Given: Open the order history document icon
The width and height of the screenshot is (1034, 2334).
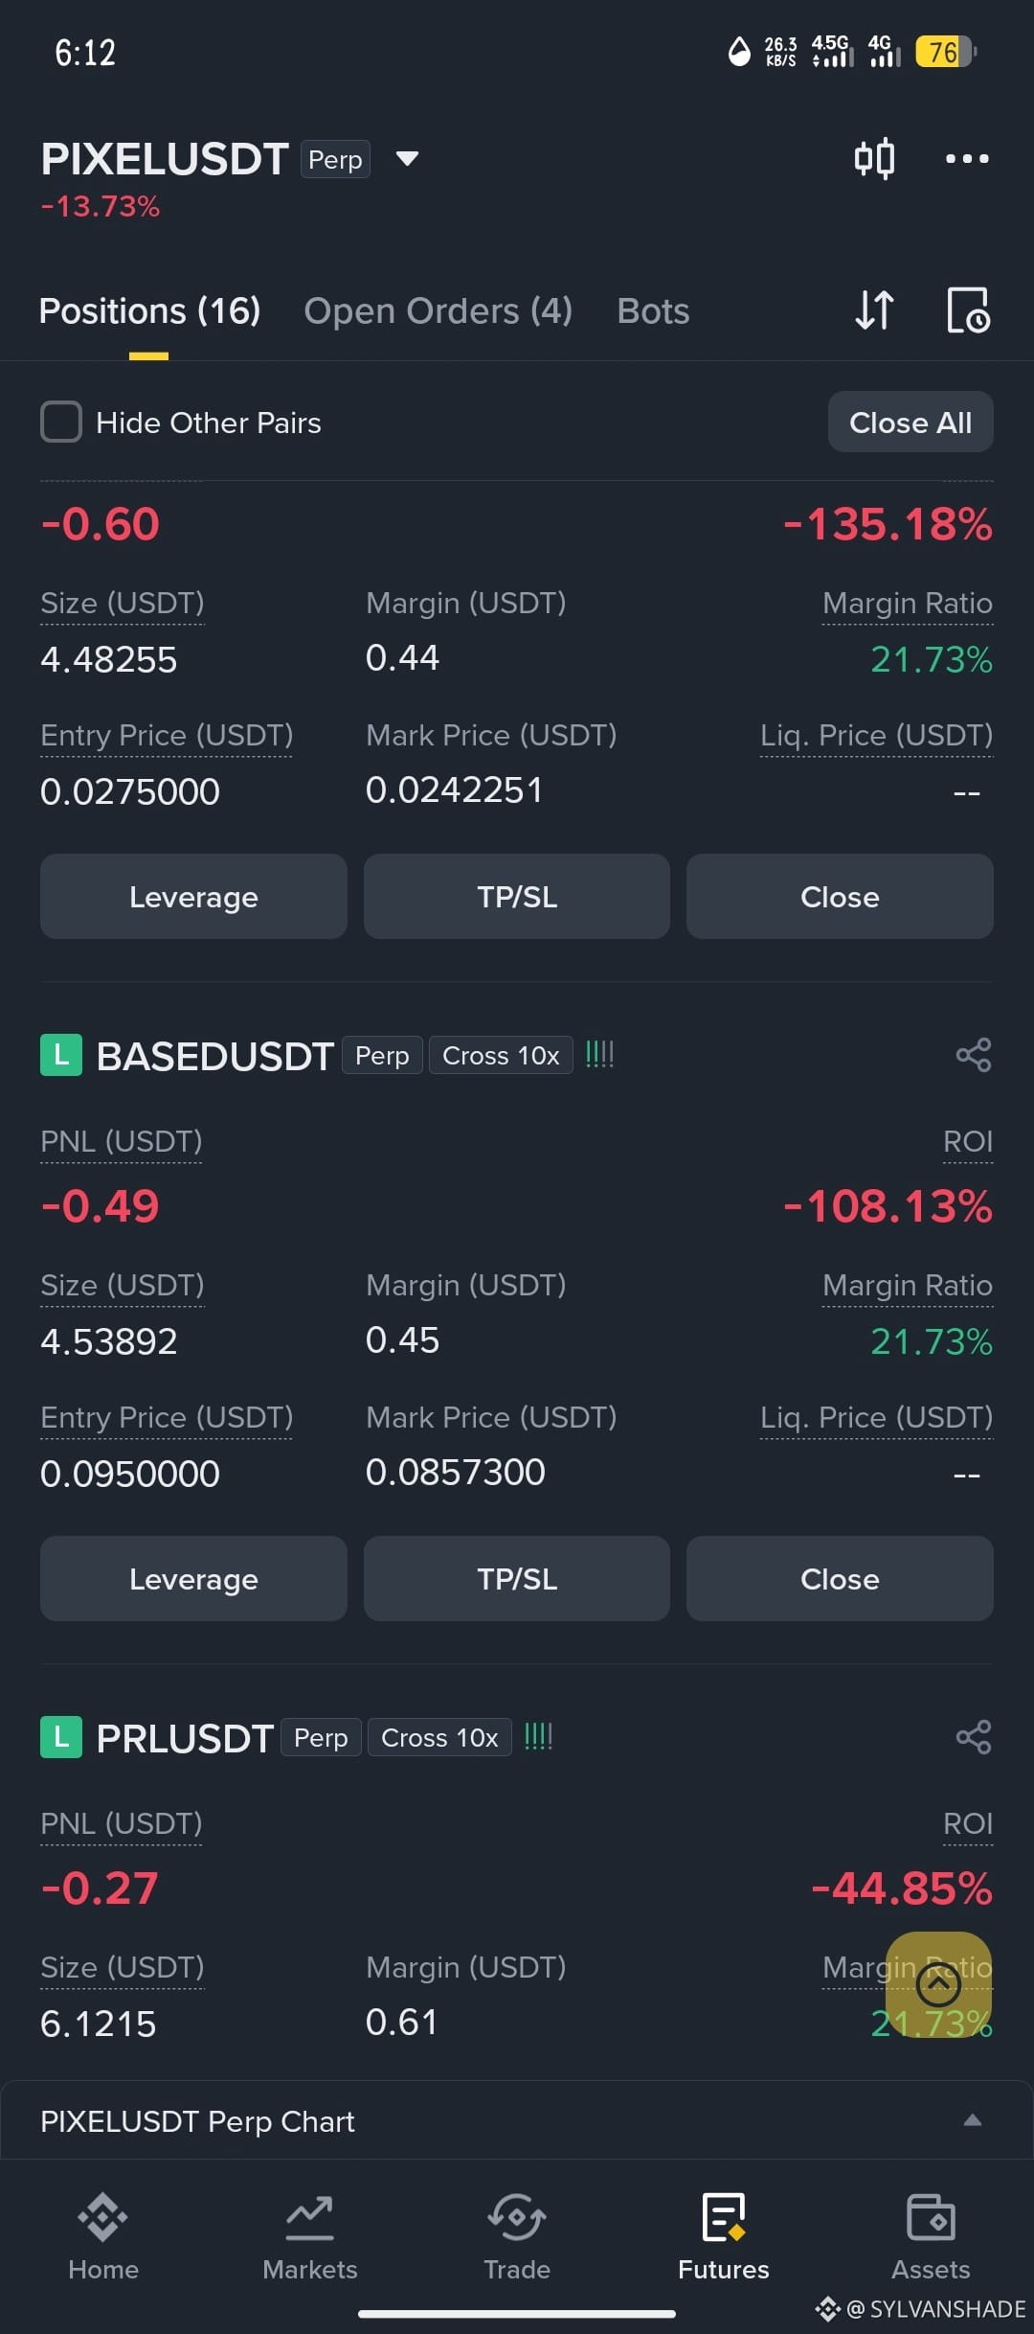Looking at the screenshot, I should point(968,310).
